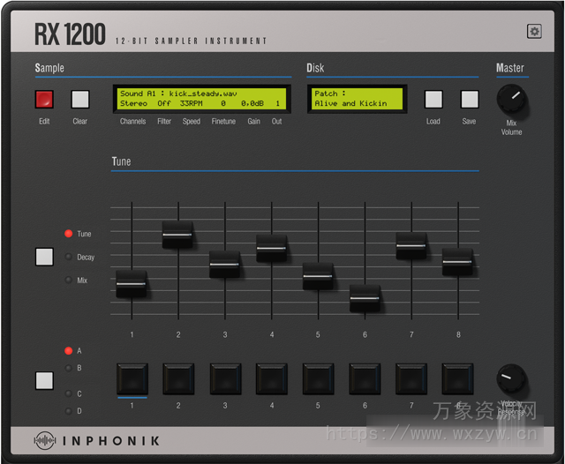Click the Finetune '0' value
The height and width of the screenshot is (464, 565).
[x=223, y=104]
